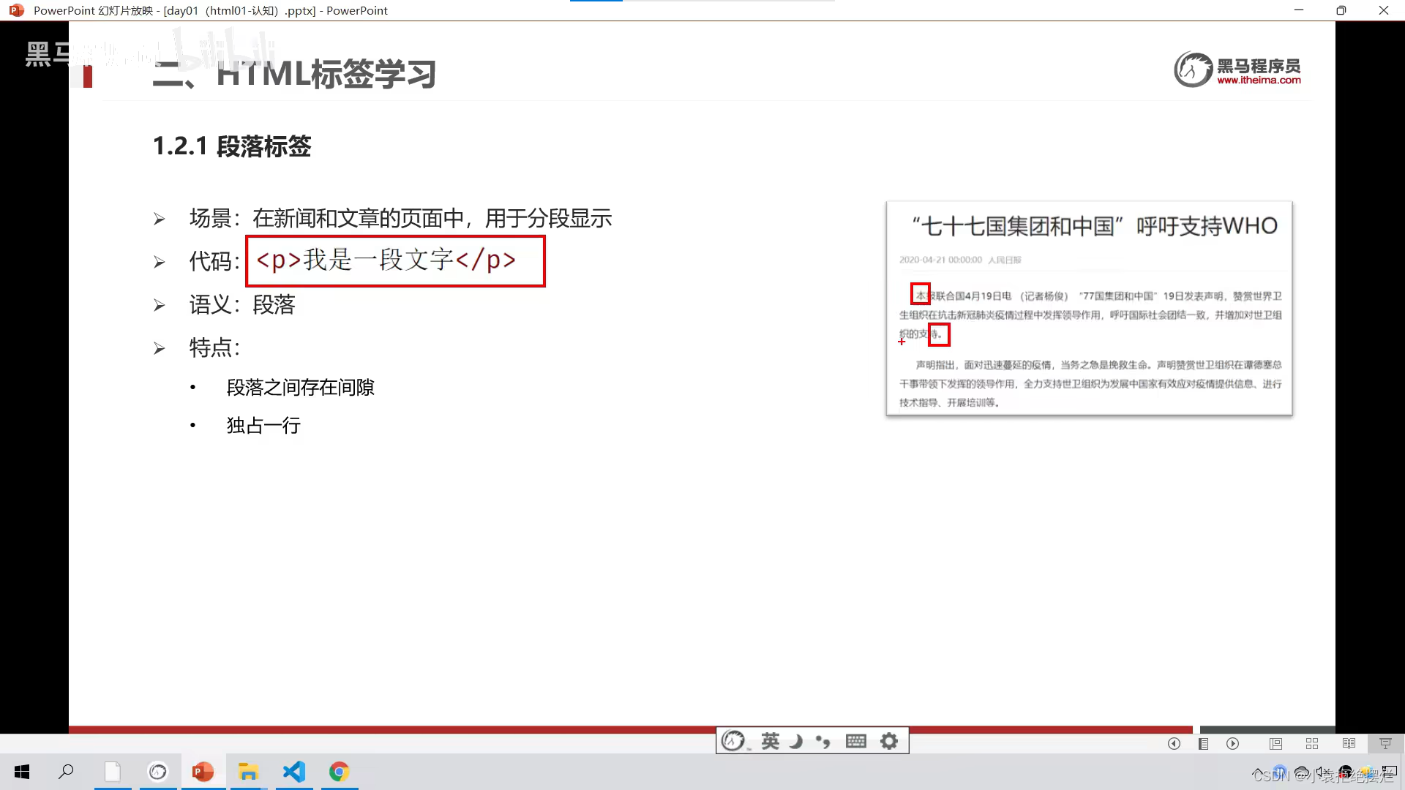Open the horse-logo app on taskbar
1405x790 pixels.
coord(158,772)
